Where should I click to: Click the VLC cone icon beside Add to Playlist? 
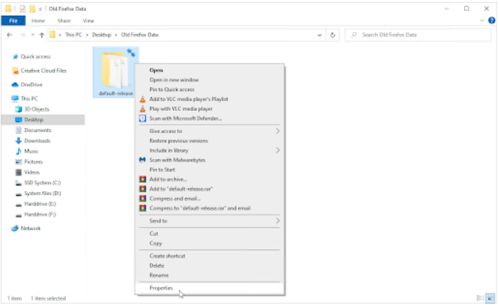[143, 99]
